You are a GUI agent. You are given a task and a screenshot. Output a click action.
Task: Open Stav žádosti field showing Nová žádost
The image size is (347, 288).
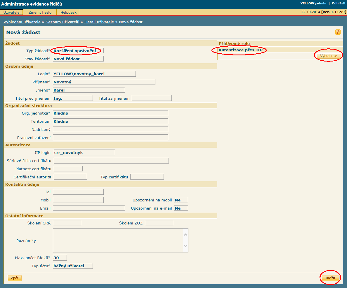click(78, 59)
